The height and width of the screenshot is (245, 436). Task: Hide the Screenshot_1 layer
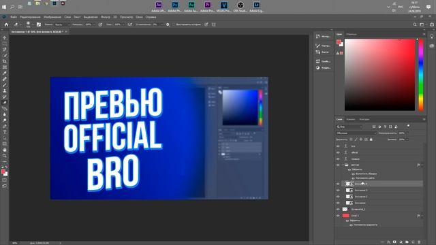(x=338, y=209)
